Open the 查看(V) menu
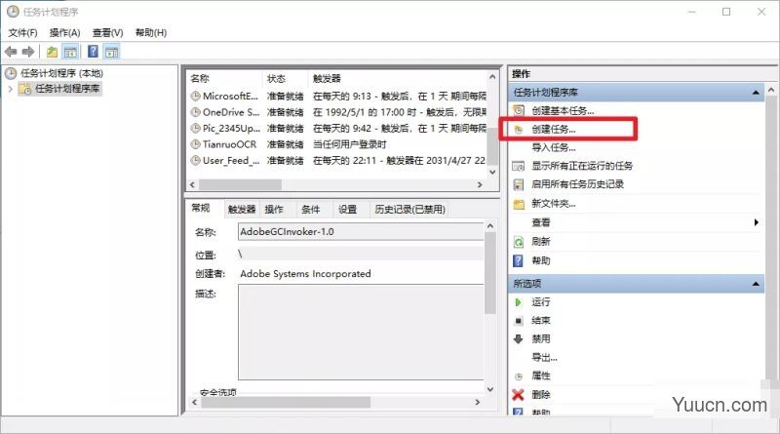780x434 pixels. point(107,32)
